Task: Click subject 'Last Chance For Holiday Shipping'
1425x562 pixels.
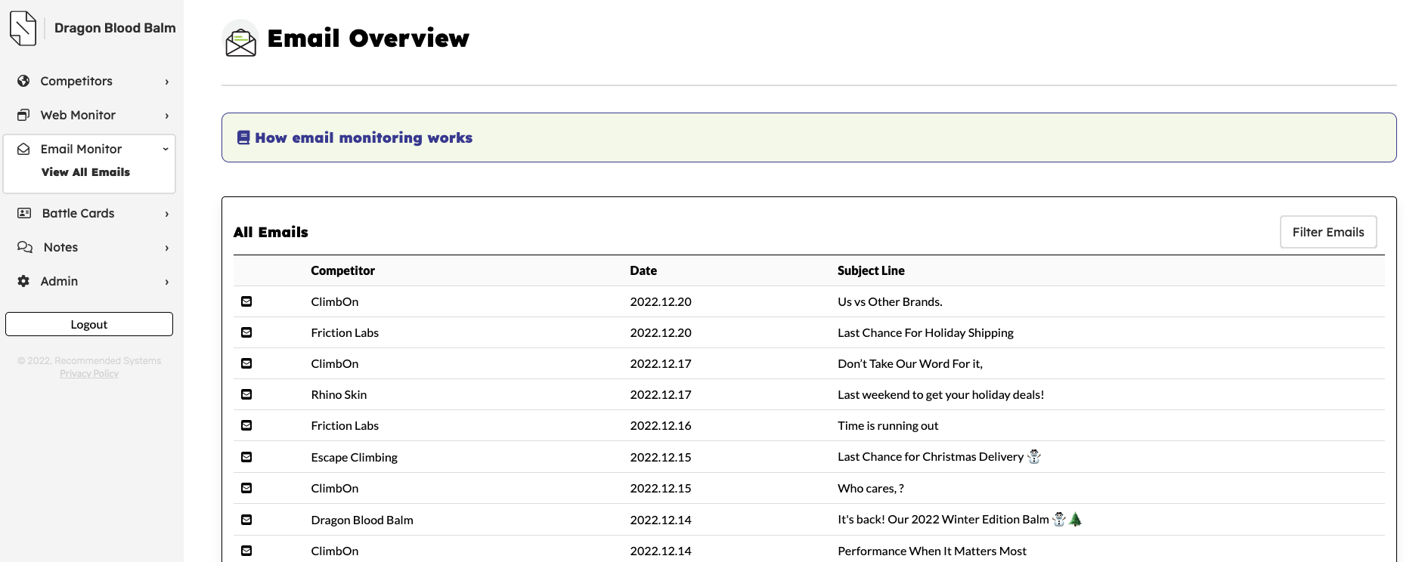Action: [x=925, y=332]
